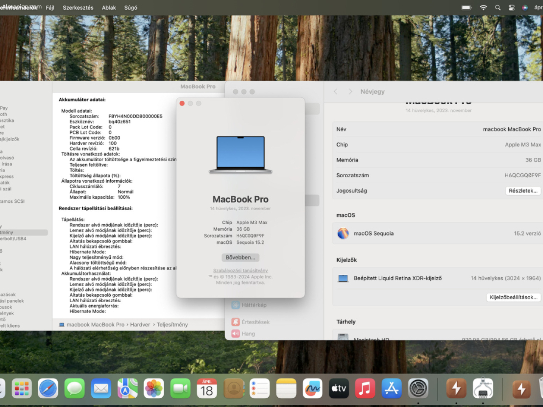This screenshot has height=407, width=543.
Task: Open the Messages app in the Dock
Action: [x=75, y=388]
